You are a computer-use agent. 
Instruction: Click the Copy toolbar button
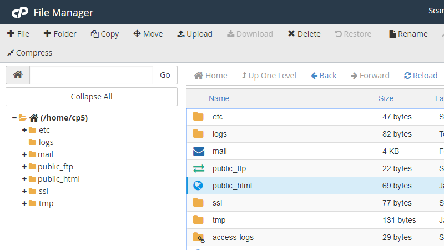point(104,34)
